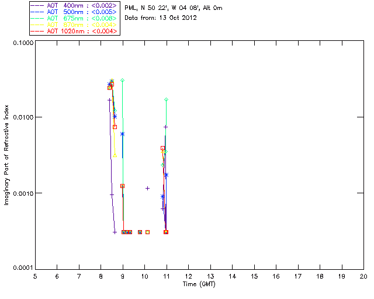This screenshot has width=374, height=299.
Task: Click the isolated purple plus marker after 10 GMT
Action: pyautogui.click(x=147, y=189)
